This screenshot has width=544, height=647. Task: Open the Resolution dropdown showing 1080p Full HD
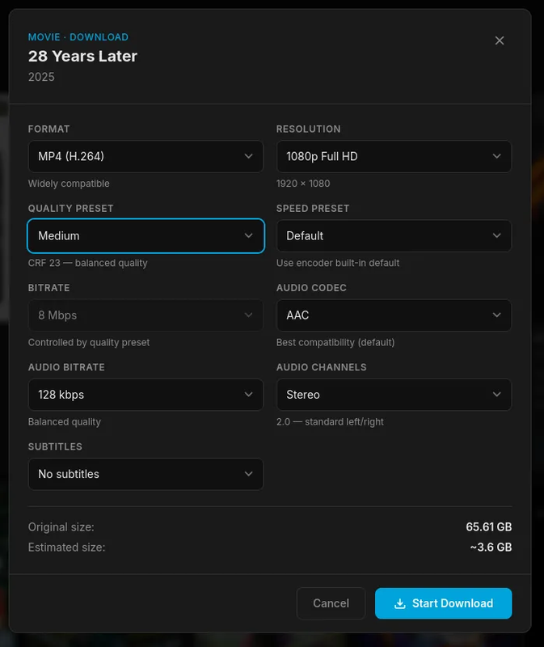394,156
